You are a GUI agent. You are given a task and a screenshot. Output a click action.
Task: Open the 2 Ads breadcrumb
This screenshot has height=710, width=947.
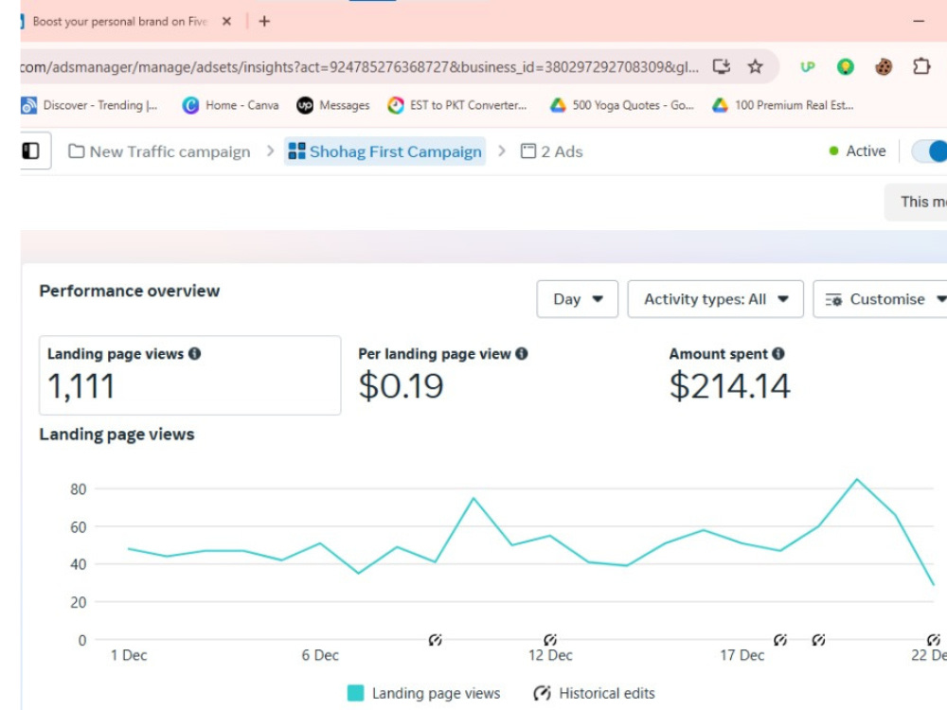pos(551,151)
